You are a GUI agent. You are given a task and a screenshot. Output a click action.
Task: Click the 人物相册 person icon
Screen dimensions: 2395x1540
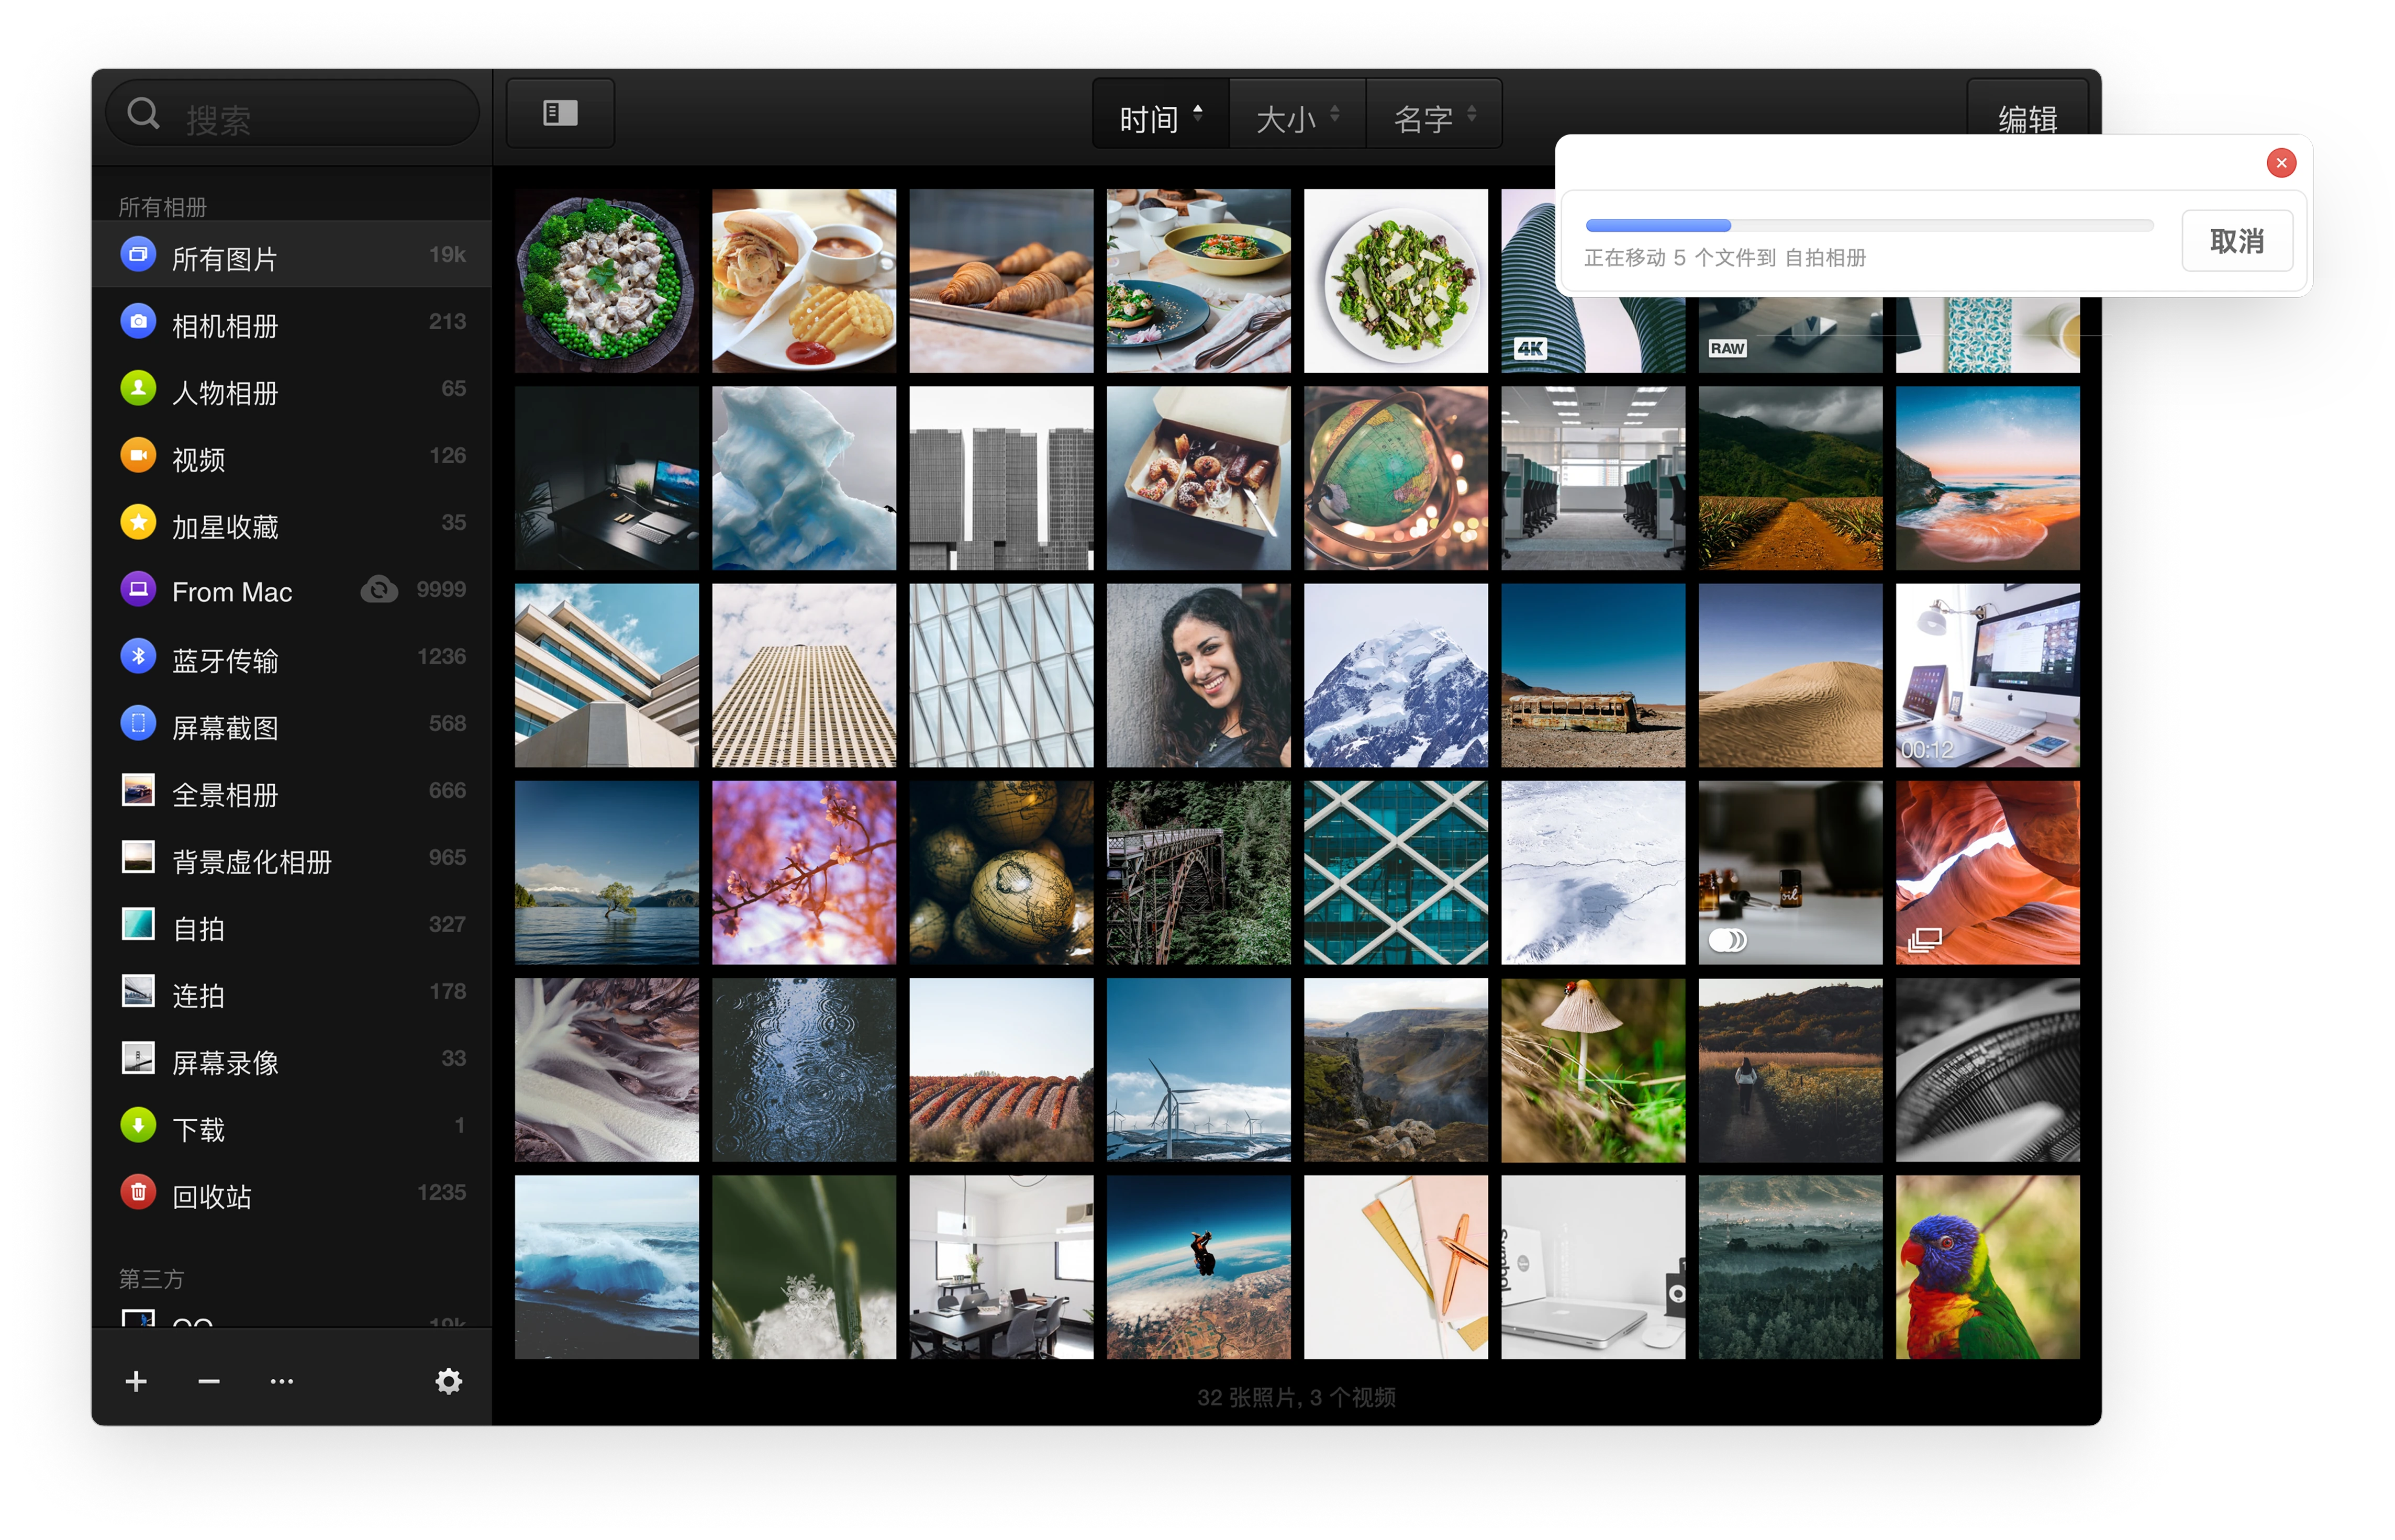pos(138,389)
